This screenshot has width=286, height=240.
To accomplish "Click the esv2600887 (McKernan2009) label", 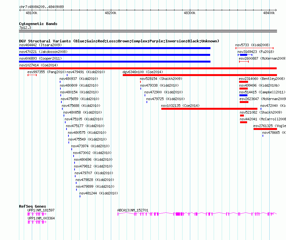I will [262, 58].
